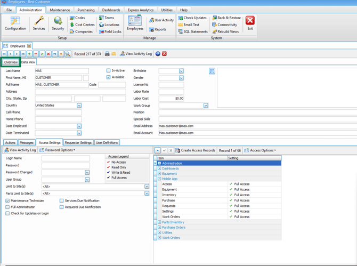Expand the Dashboards access tree node
Screen dimensions: 357x266
159,168
